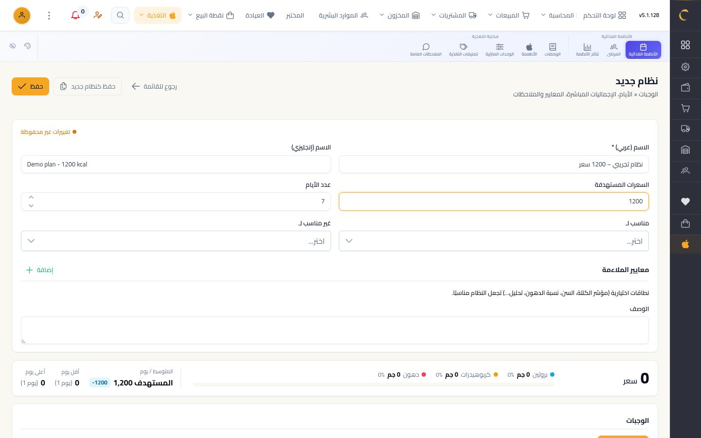The height and width of the screenshot is (438, 701).
Task: Open the wallet icon in the sidebar
Action: pyautogui.click(x=685, y=88)
